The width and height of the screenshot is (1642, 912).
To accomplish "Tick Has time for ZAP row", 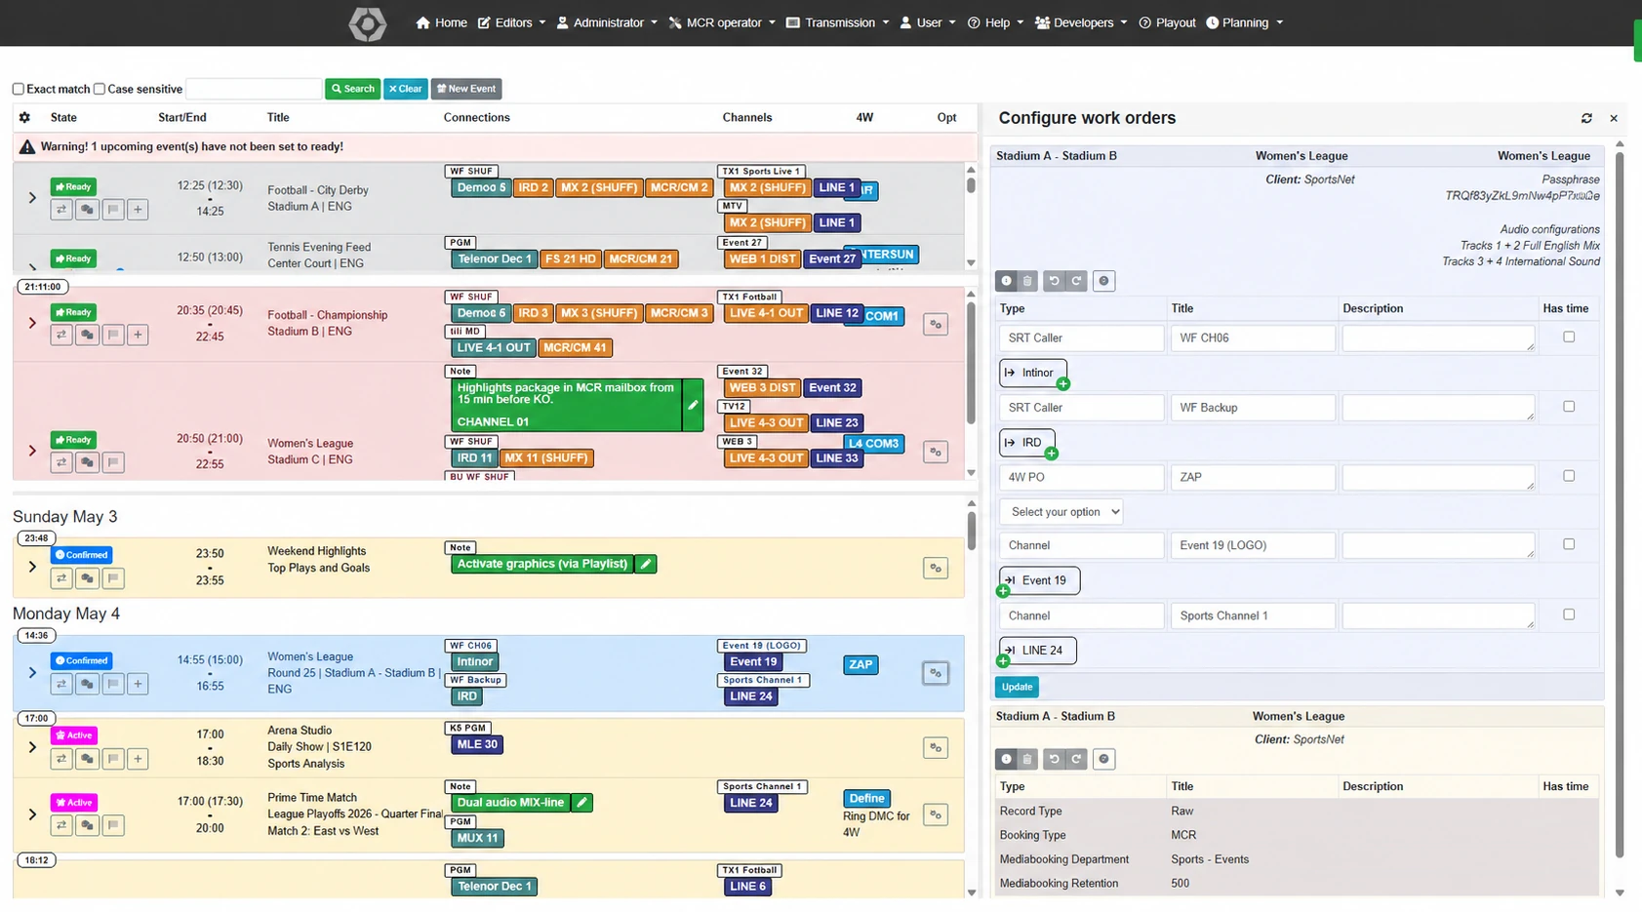I will pos(1569,476).
